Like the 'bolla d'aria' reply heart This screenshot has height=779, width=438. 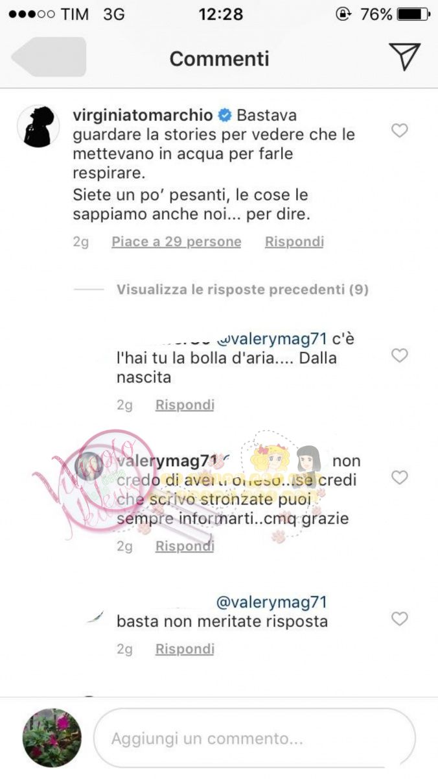(x=400, y=356)
